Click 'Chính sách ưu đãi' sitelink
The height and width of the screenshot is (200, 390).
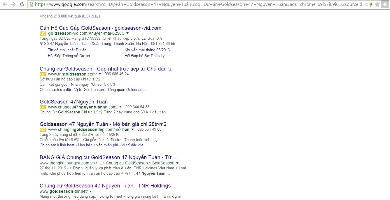click(55, 90)
